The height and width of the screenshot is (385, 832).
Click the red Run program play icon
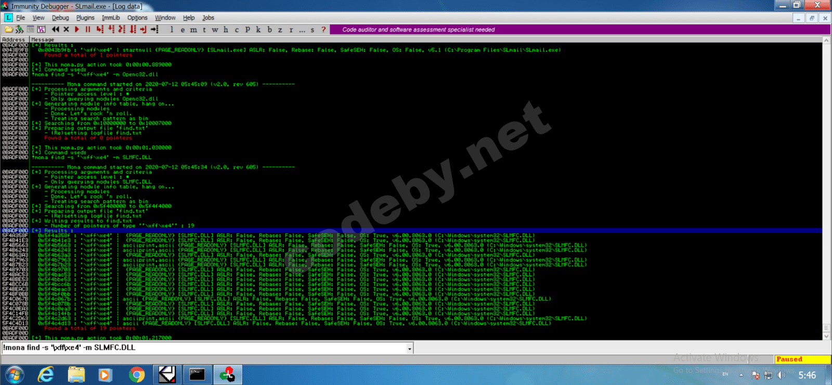pyautogui.click(x=77, y=30)
